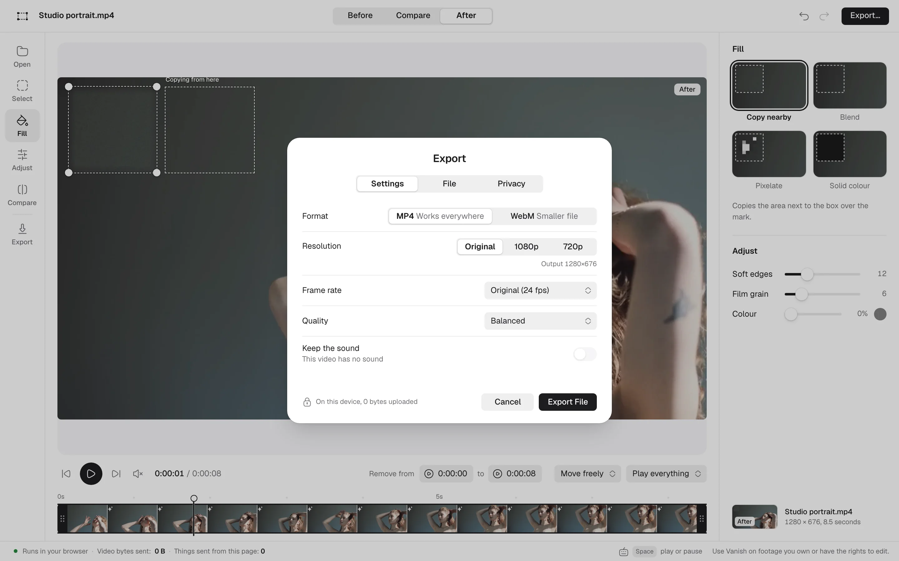Jump to the start of the video
Viewport: 899px width, 561px height.
coord(66,473)
